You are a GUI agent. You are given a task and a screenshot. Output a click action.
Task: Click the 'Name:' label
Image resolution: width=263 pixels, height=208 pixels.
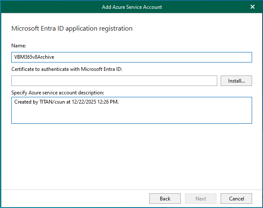[18, 45]
